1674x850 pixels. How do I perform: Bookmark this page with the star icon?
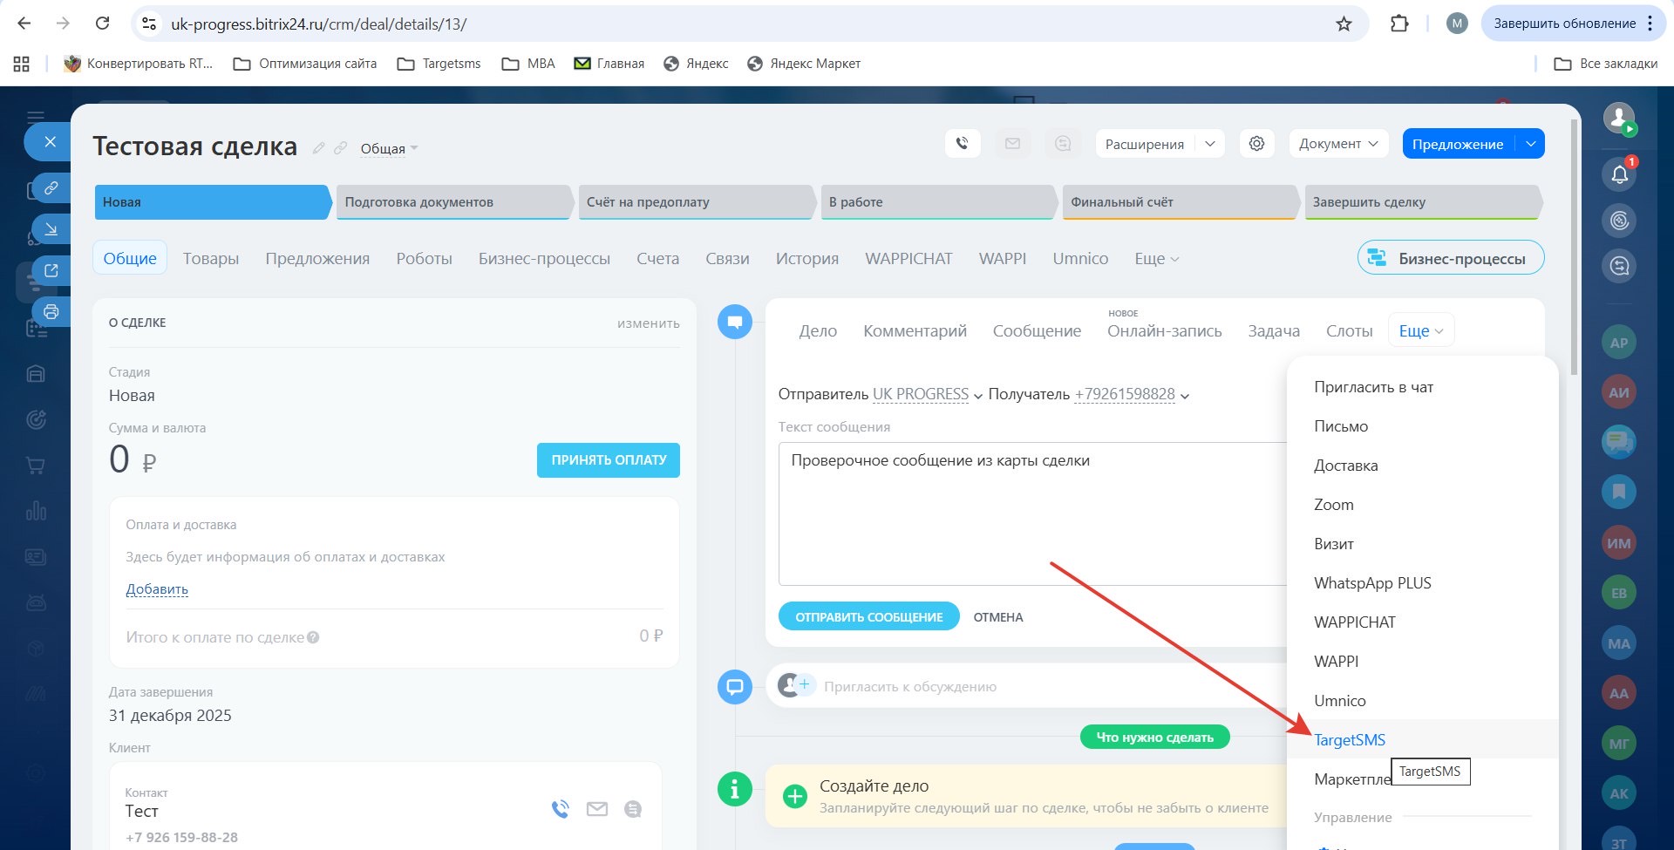[1344, 24]
